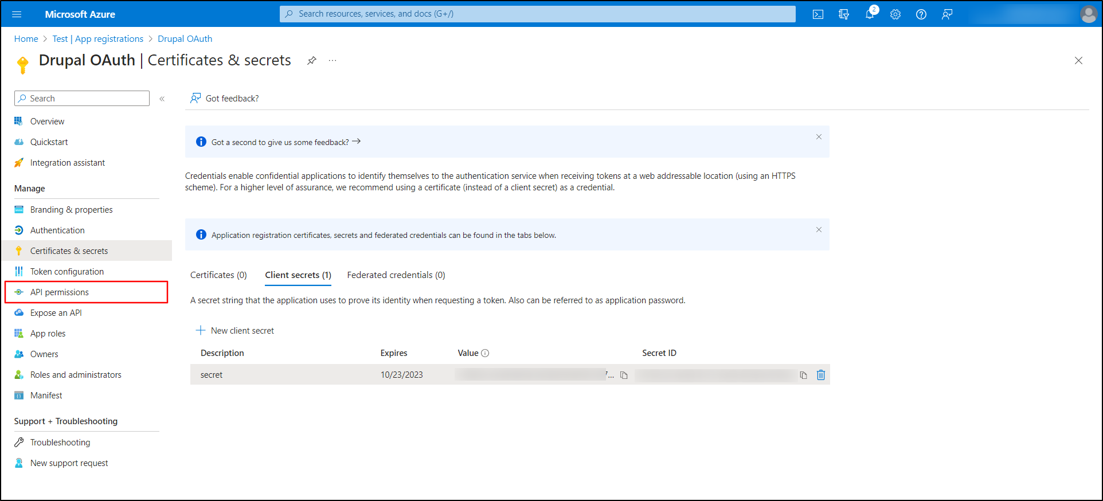Screen dimensions: 1103x501
Task: Dismiss the feedback info banner
Action: tap(819, 137)
